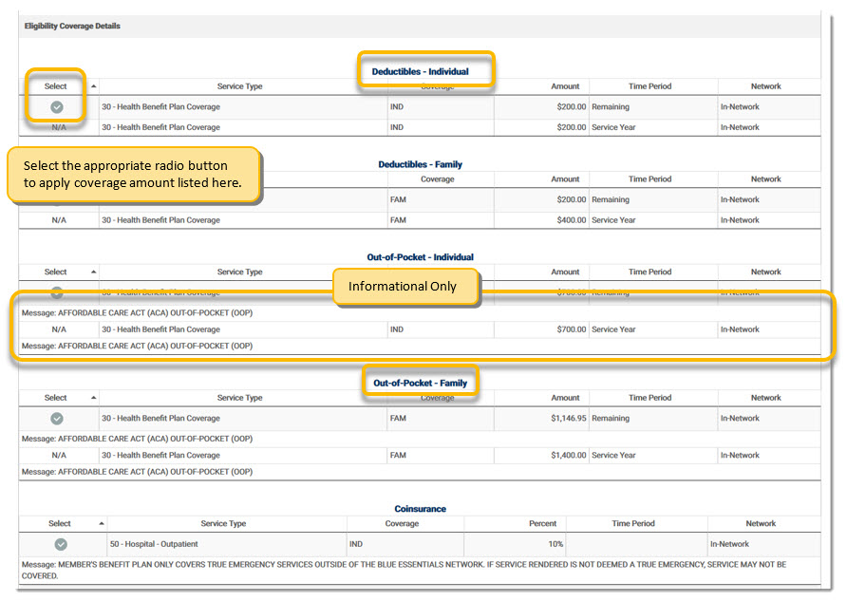Sort Coinsurance table by Percent column
847x601 pixels.
(543, 523)
